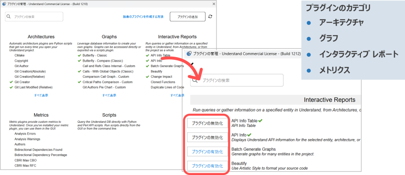Open the Metrics category heading
Screen dimensions: 405x175
pos(41,115)
